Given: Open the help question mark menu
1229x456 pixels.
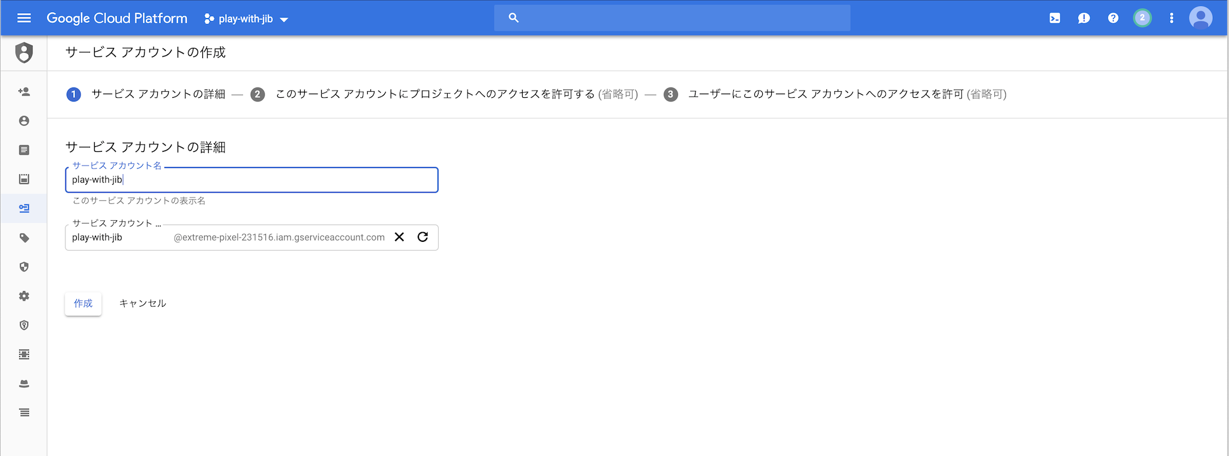Looking at the screenshot, I should pos(1113,18).
